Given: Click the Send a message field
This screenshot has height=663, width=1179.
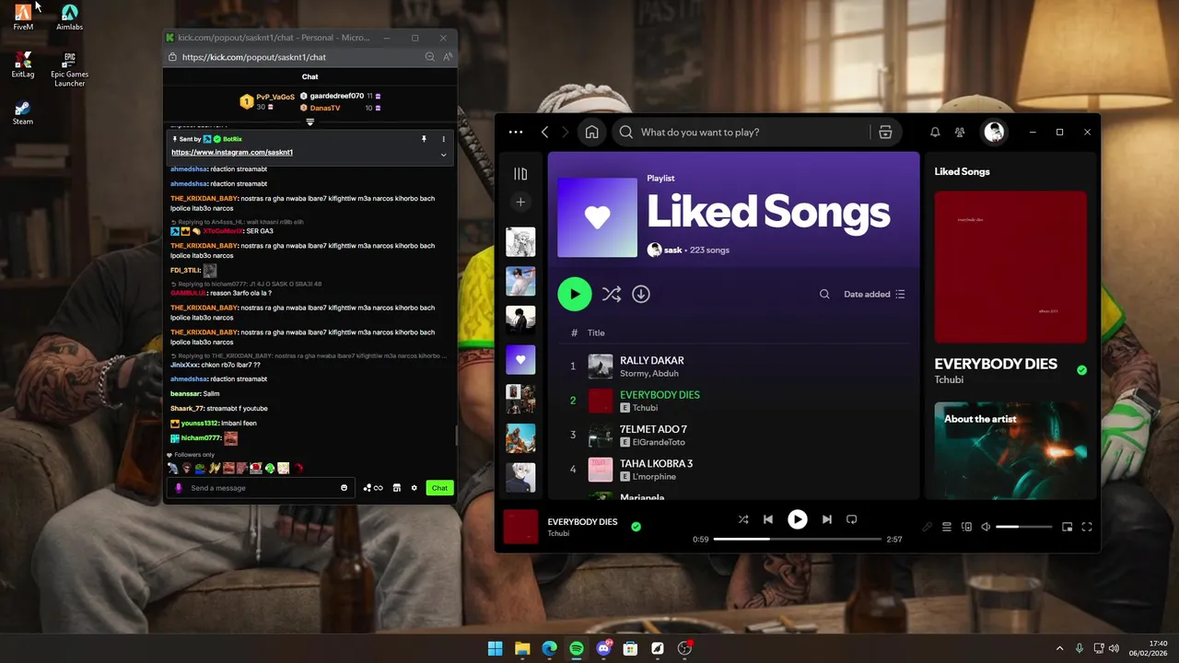Looking at the screenshot, I should point(263,488).
